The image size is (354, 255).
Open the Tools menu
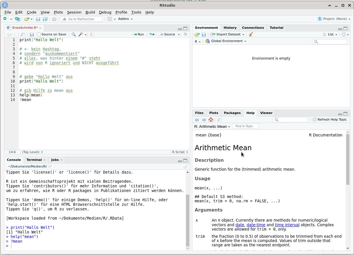pyautogui.click(x=136, y=12)
